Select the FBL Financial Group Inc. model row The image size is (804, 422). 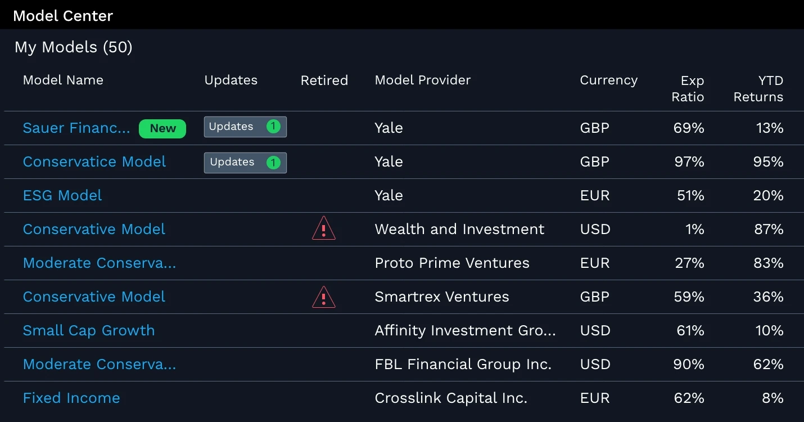click(x=100, y=364)
